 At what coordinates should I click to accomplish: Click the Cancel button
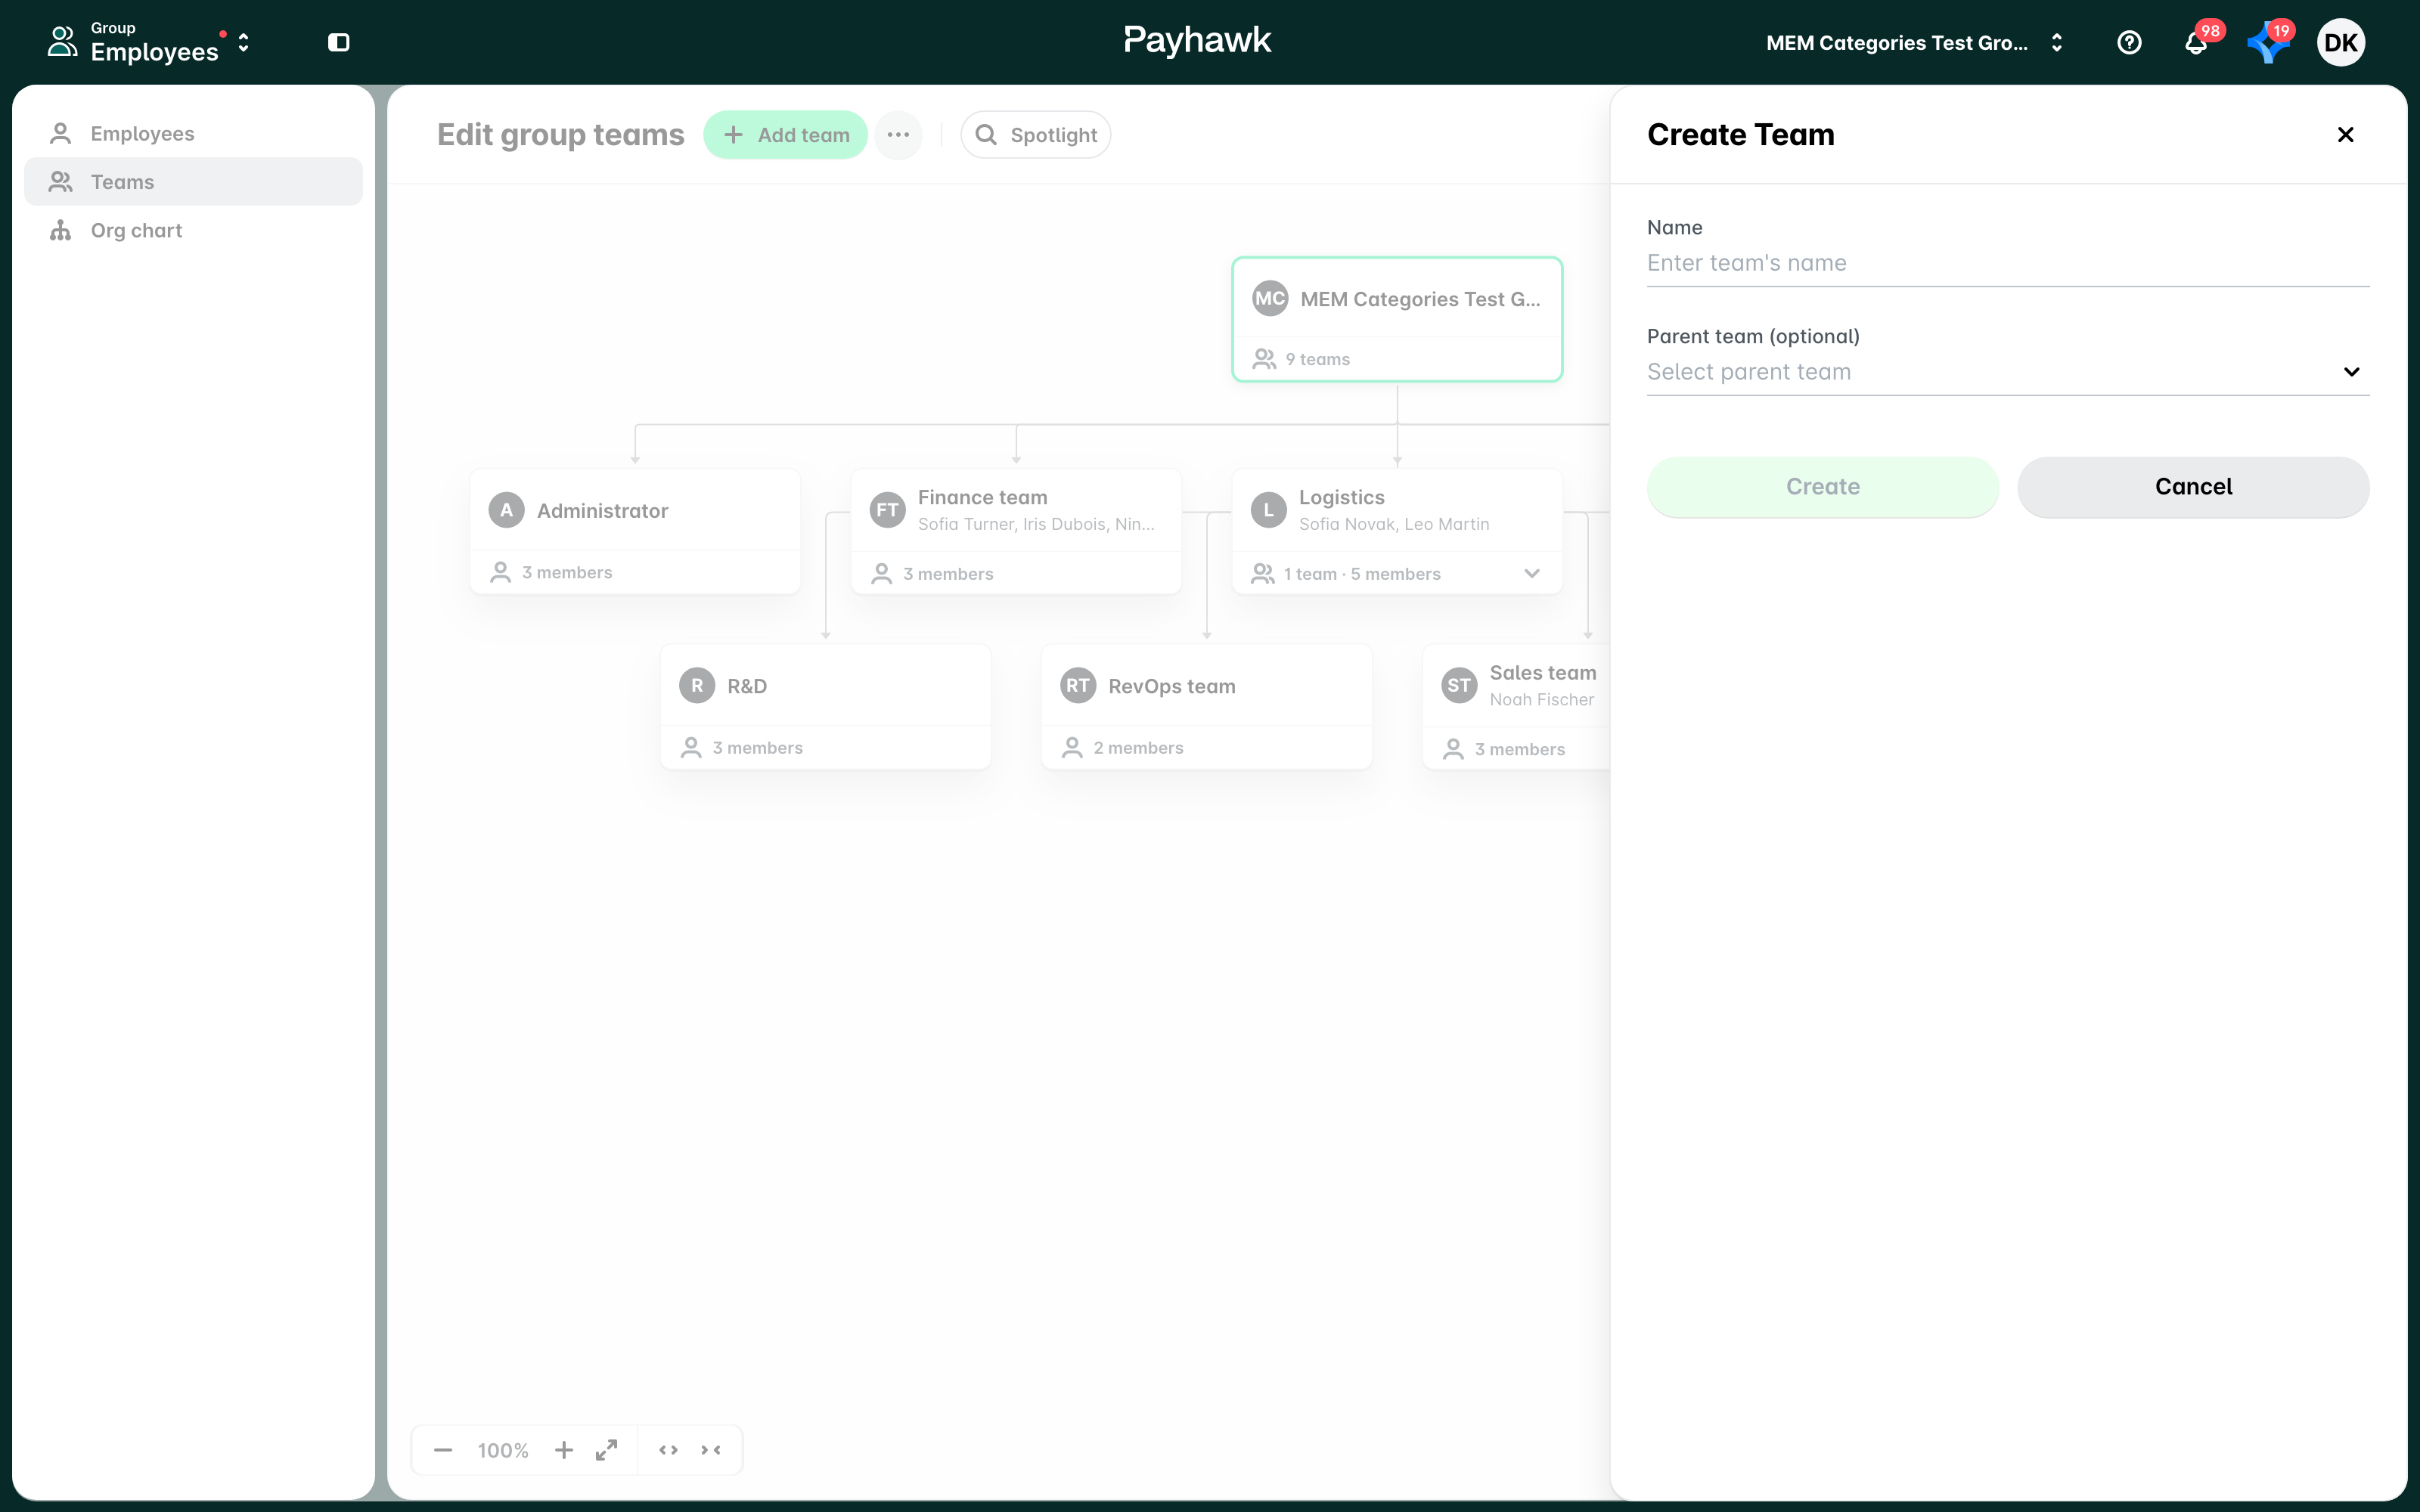tap(2193, 487)
